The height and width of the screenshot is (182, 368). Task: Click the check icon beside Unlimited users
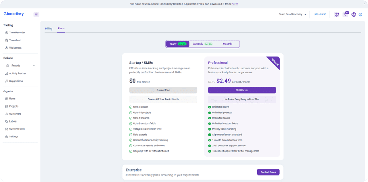click(x=210, y=107)
